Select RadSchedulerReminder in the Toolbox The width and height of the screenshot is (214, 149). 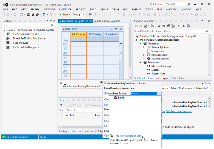coord(26,34)
